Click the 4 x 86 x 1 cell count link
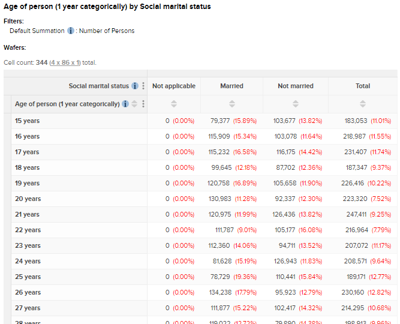400x324 pixels. [x=65, y=62]
